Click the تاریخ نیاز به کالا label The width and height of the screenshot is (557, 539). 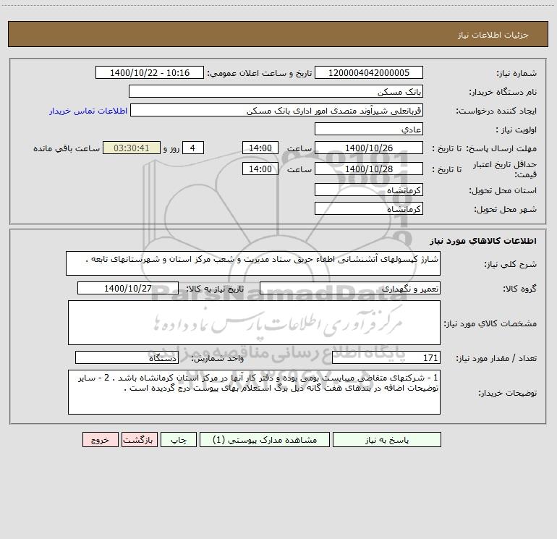216,289
